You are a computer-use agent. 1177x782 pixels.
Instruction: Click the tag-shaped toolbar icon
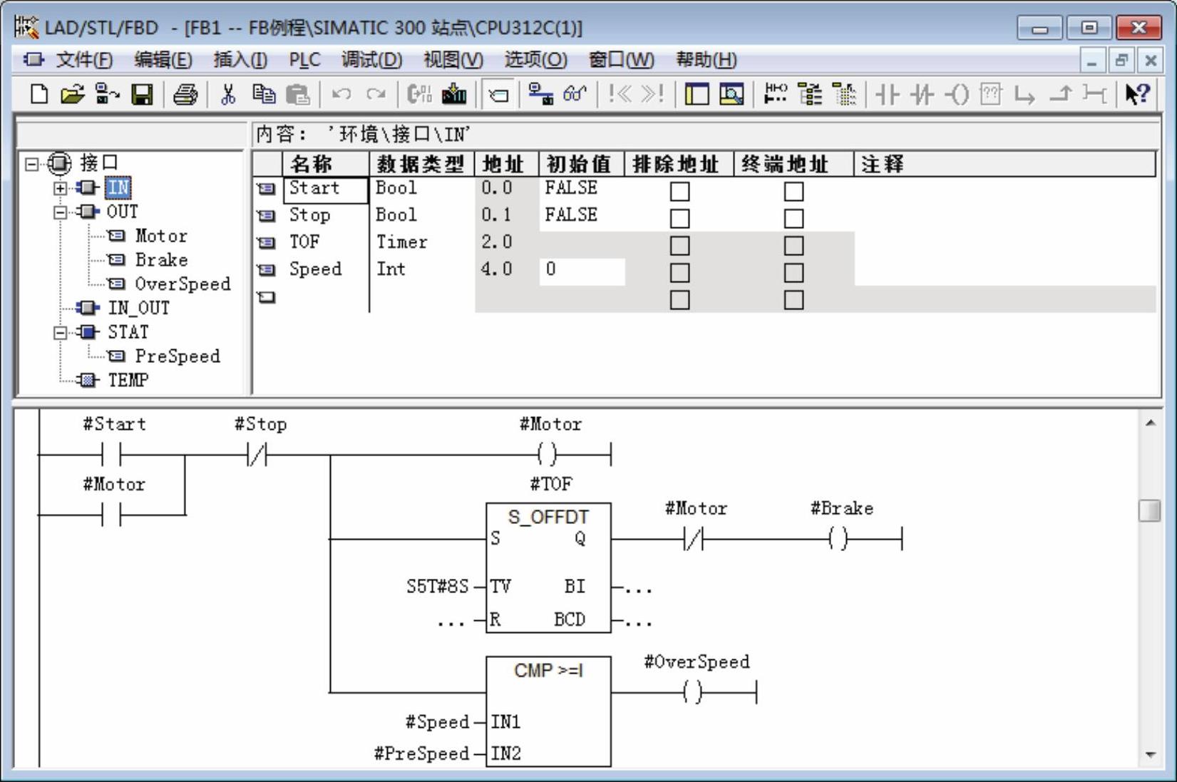(x=499, y=94)
